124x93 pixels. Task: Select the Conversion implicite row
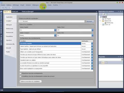[x=50, y=44]
